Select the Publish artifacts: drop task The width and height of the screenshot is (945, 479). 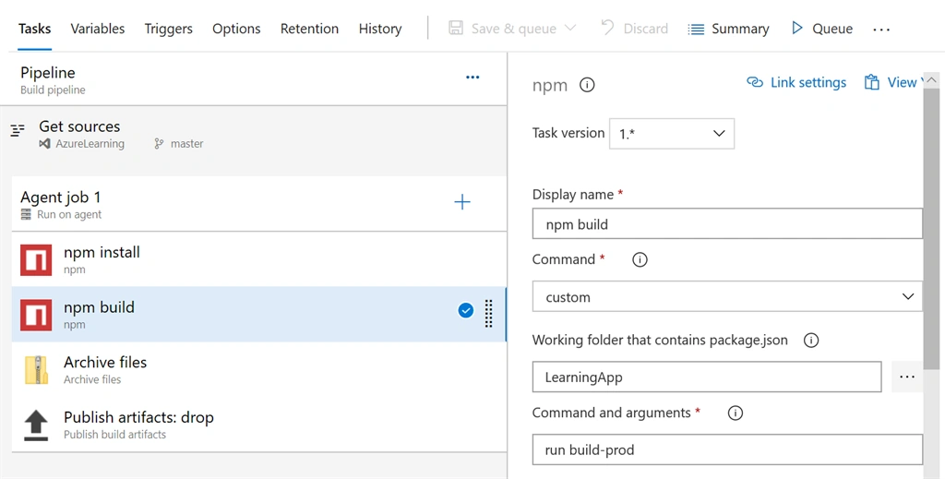coord(259,425)
